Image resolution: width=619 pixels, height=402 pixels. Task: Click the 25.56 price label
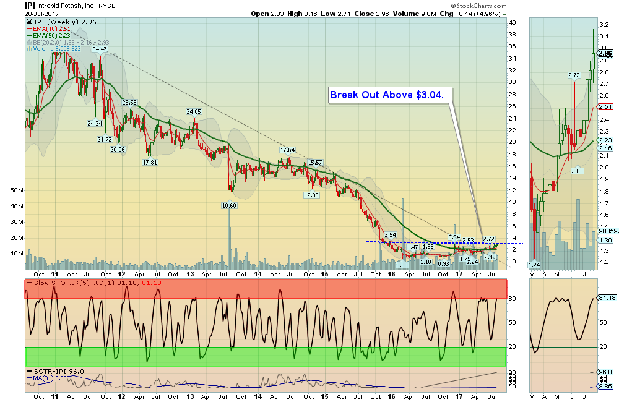(x=129, y=102)
